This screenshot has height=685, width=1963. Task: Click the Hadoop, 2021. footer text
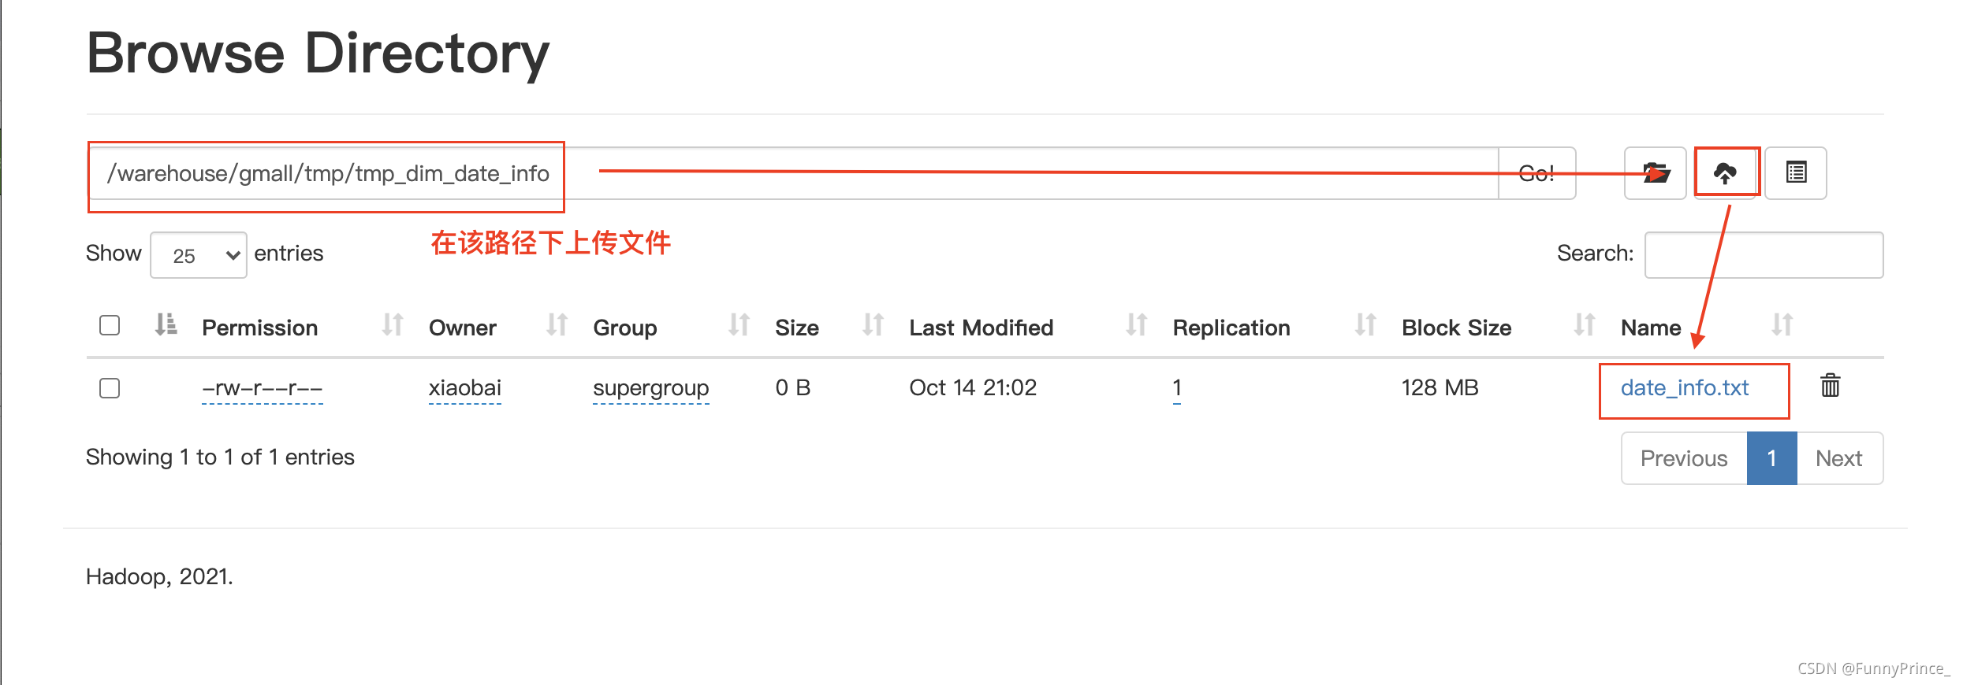[159, 576]
